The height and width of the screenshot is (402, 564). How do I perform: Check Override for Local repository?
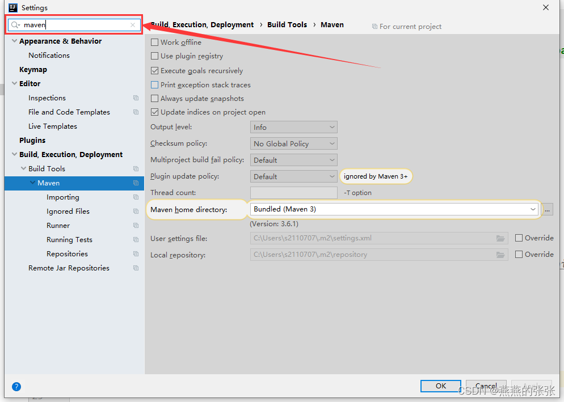(519, 255)
